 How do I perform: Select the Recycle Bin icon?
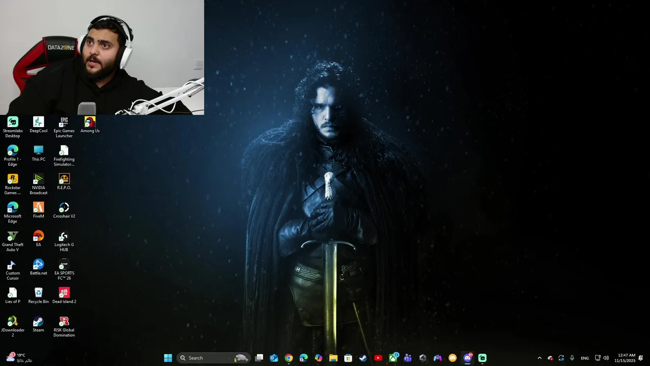tap(39, 296)
